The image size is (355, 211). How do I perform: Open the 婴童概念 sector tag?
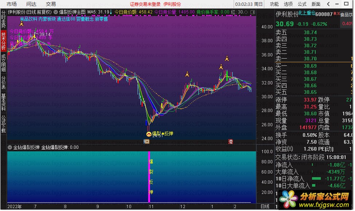[x=85, y=19]
